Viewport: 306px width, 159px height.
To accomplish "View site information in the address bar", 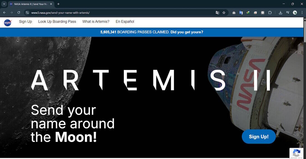I will (27, 13).
